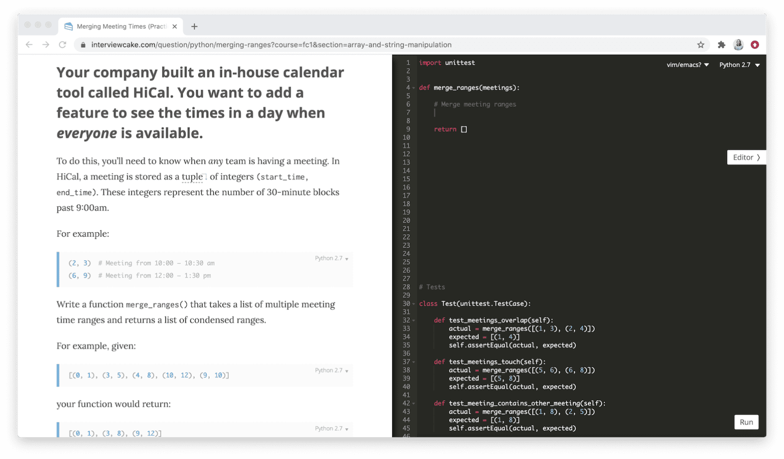Reload the page with refresh icon
This screenshot has width=784, height=459.
pos(62,45)
